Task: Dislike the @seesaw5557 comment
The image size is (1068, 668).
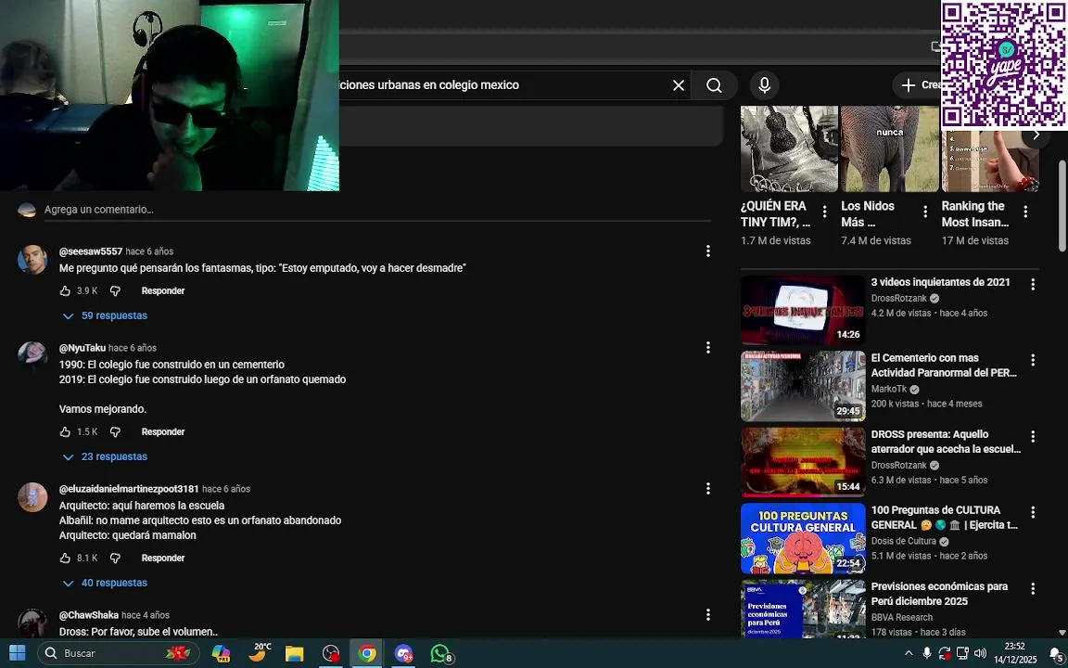Action: tap(115, 291)
